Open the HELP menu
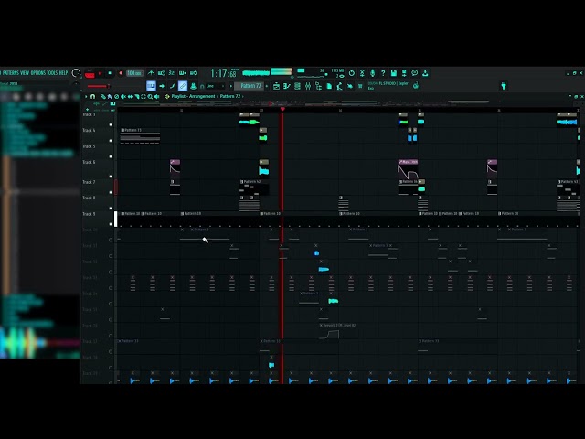The width and height of the screenshot is (585, 439). pyautogui.click(x=63, y=73)
